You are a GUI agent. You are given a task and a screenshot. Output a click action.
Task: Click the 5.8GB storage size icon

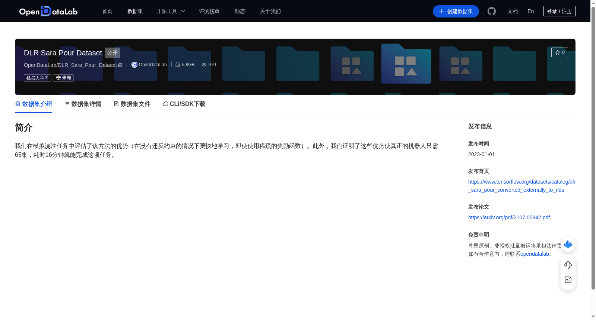[178, 65]
